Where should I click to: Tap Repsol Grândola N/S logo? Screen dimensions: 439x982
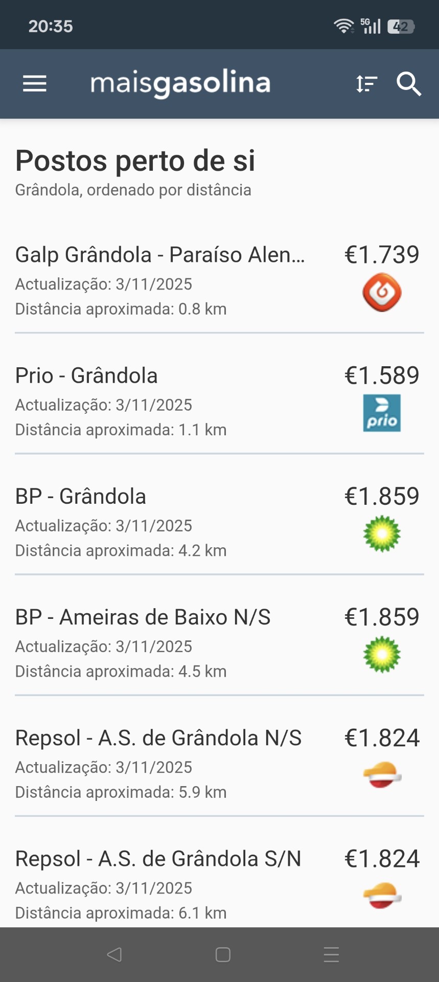(382, 775)
